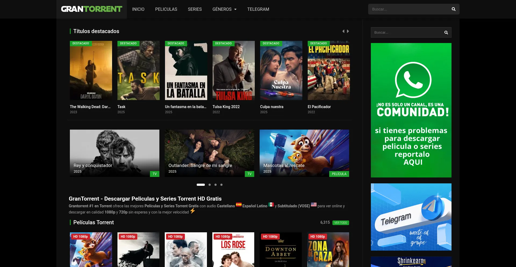
Task: Expand the GÉNEROS dropdown menu
Action: (224, 9)
